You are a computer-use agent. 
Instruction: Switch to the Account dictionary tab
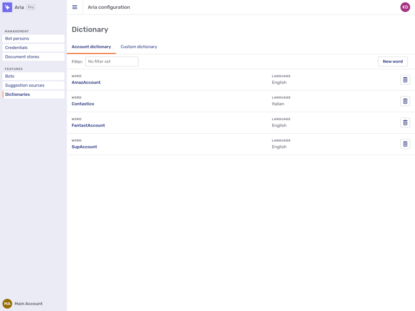(91, 47)
